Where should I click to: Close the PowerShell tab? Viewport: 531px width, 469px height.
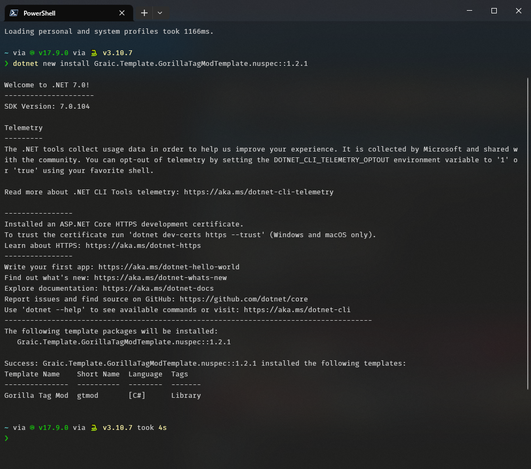coord(122,13)
